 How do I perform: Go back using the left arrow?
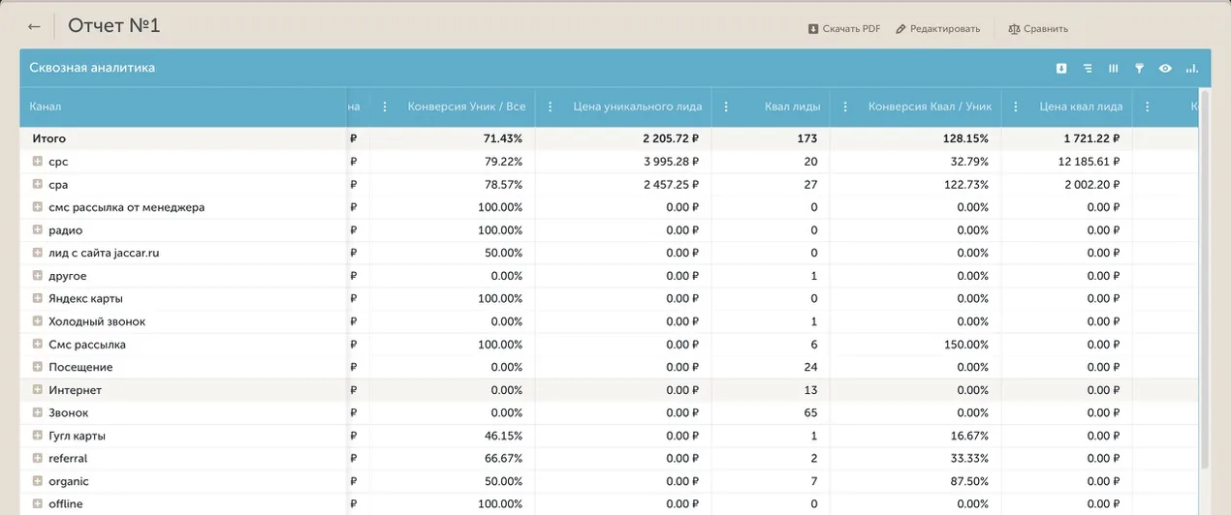tap(34, 27)
